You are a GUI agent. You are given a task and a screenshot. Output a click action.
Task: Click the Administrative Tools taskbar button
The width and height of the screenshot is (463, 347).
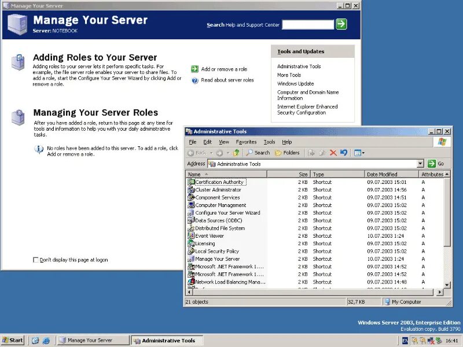167,340
